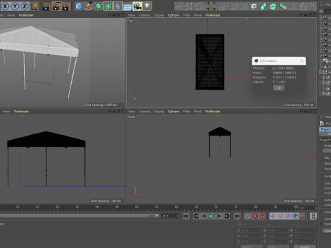
Task: Click the current frame field showing 0 F
Action: coord(308,208)
